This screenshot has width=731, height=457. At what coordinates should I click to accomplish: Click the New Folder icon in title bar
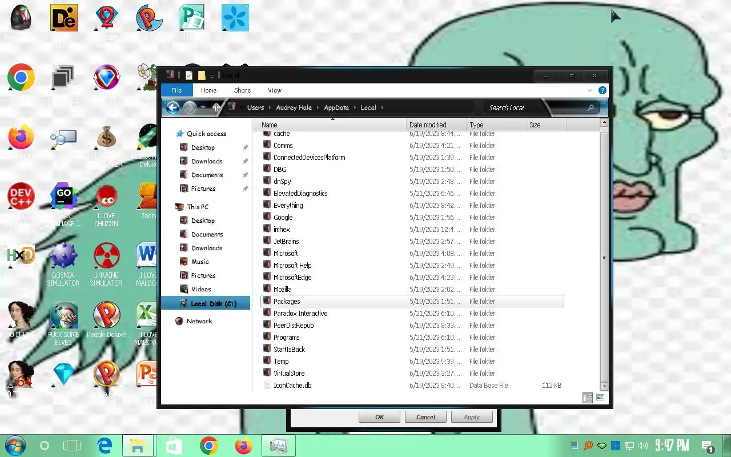pos(202,75)
